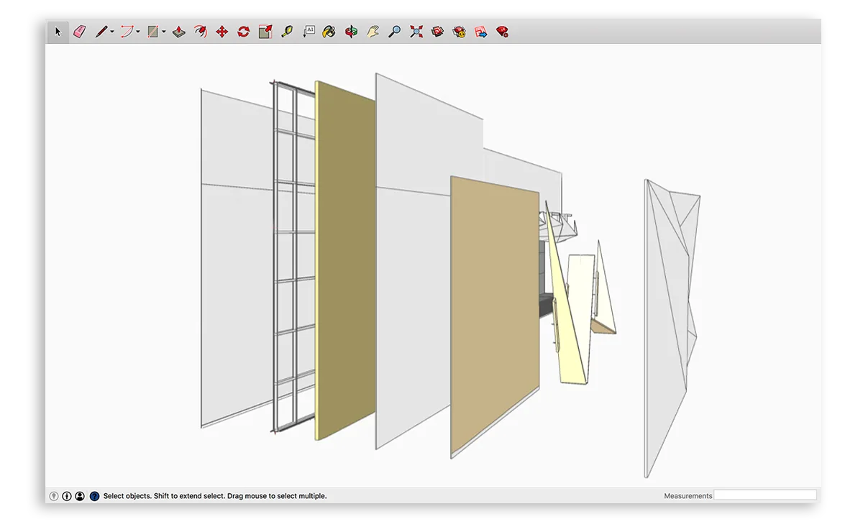The height and width of the screenshot is (532, 863).
Task: Click the dark olive panel in the model
Action: coord(346,259)
